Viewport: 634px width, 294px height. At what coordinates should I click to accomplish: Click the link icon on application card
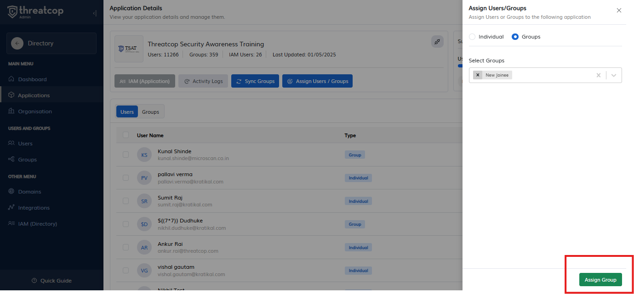(x=437, y=42)
